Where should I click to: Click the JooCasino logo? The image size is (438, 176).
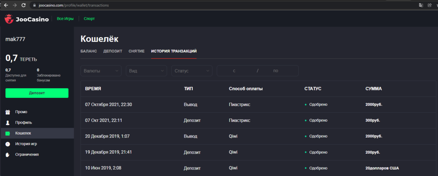point(27,19)
